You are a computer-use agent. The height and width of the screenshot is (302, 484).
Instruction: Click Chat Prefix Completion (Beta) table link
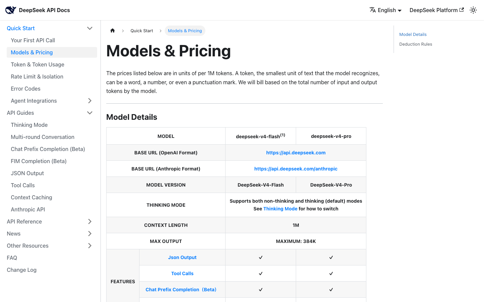tap(181, 290)
